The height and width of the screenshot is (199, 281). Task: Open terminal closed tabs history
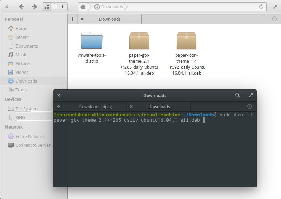coord(249,107)
